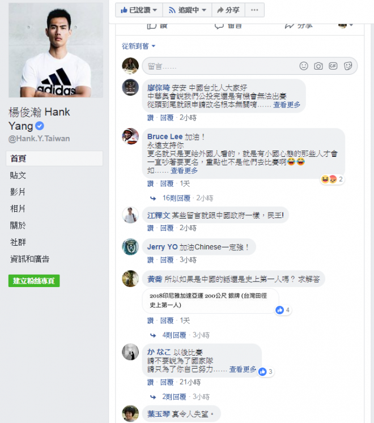Click the camera photo attach icon
Image resolution: width=374 pixels, height=423 pixels.
coord(318,66)
